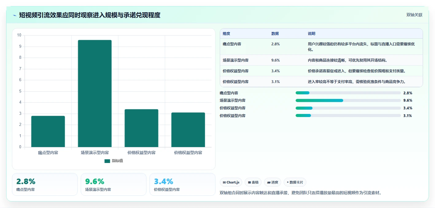
Task: Select the 痛点型内容 cell in the table
Action: click(x=232, y=44)
